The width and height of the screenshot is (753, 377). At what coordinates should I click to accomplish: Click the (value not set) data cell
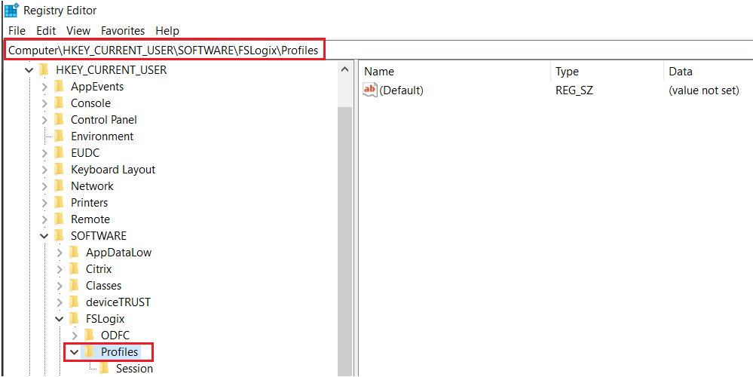[703, 90]
